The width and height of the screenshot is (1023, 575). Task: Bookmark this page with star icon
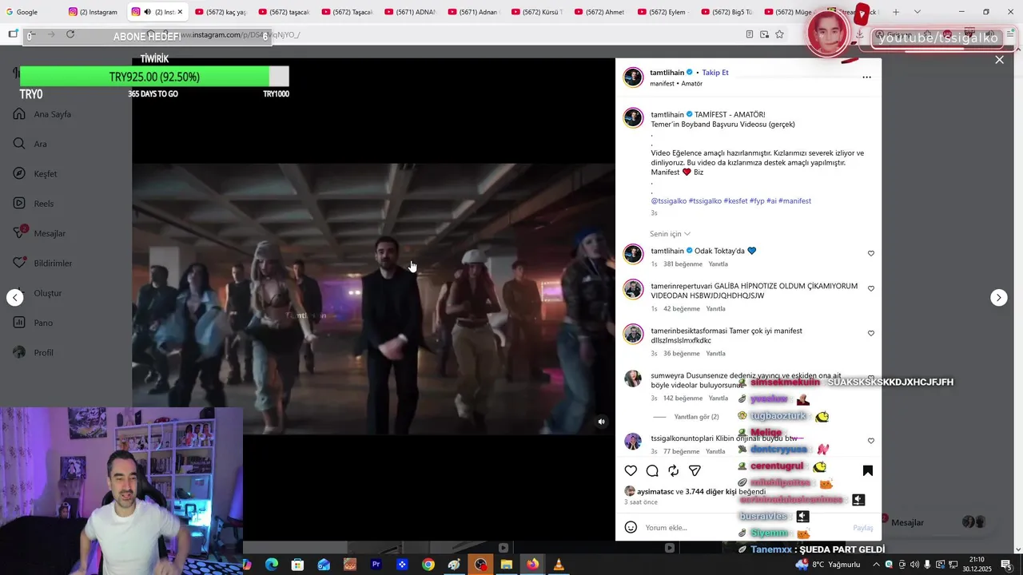point(779,34)
